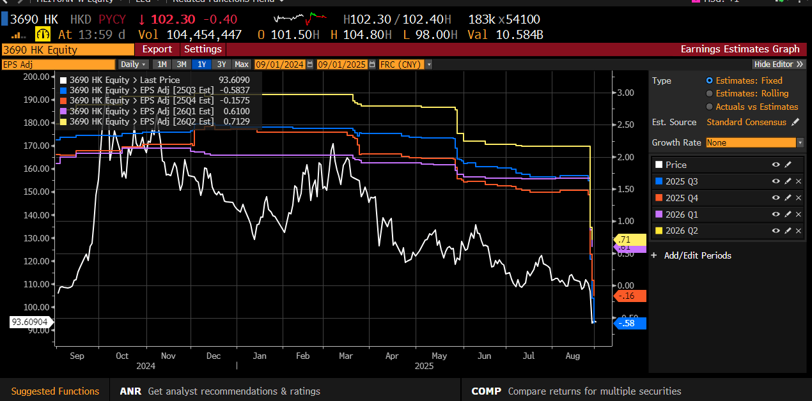Edit Standard Consensus via its pencil icon
Viewport: 812px width, 401px height.
pyautogui.click(x=795, y=122)
